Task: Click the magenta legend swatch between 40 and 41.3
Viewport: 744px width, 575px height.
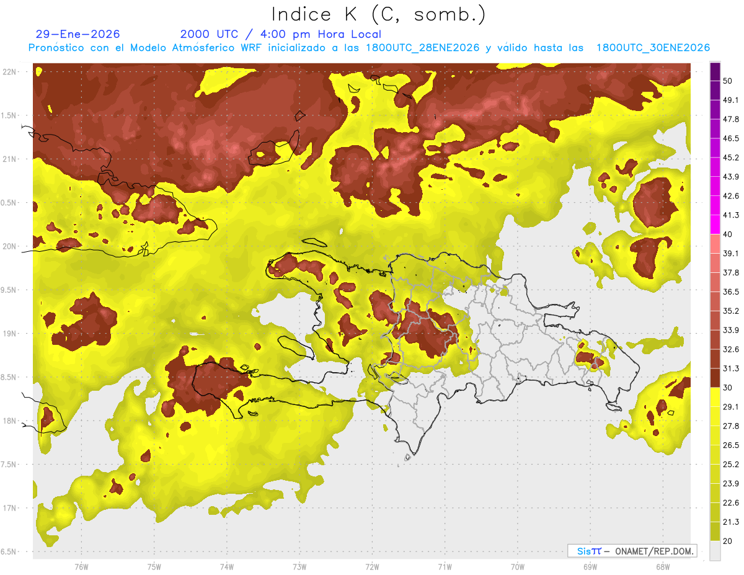Action: pos(715,225)
